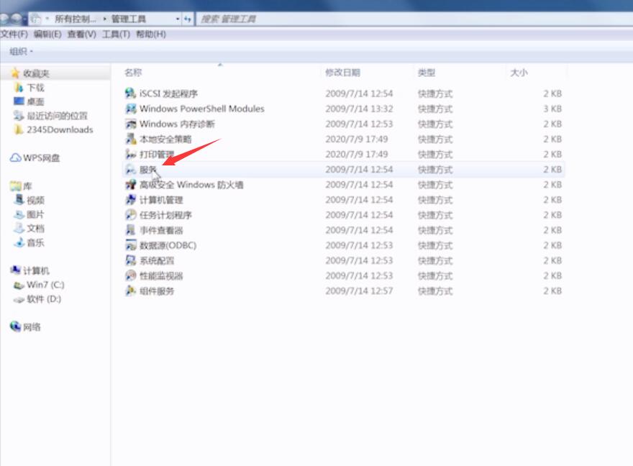The image size is (633, 466).
Task: Click the 所有控制... breadcrumb segment
Action: pyautogui.click(x=76, y=19)
